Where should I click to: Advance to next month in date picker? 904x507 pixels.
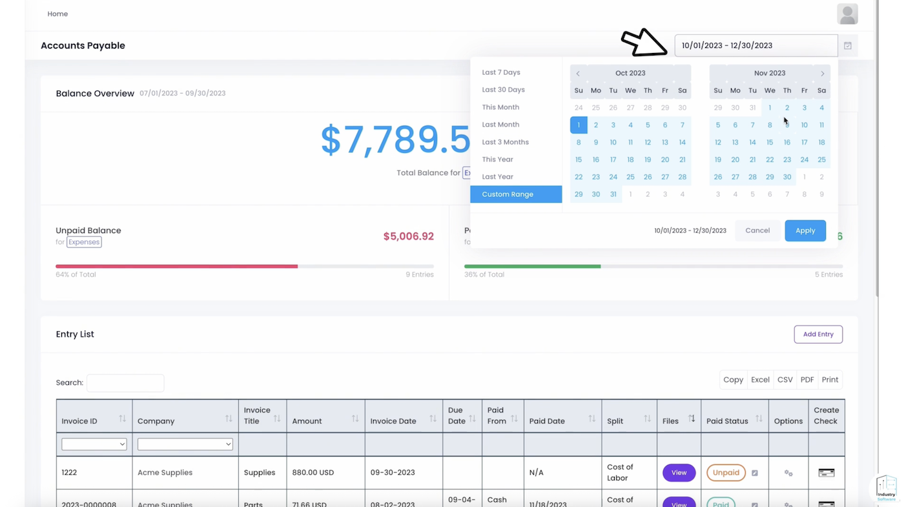click(822, 74)
